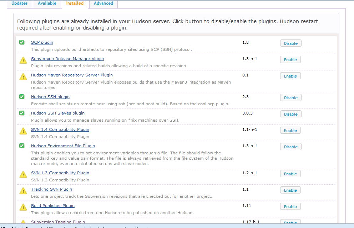The height and width of the screenshot is (228, 354).
Task: Open the Hudson SSH Slaves plugin link
Action: pos(57,113)
